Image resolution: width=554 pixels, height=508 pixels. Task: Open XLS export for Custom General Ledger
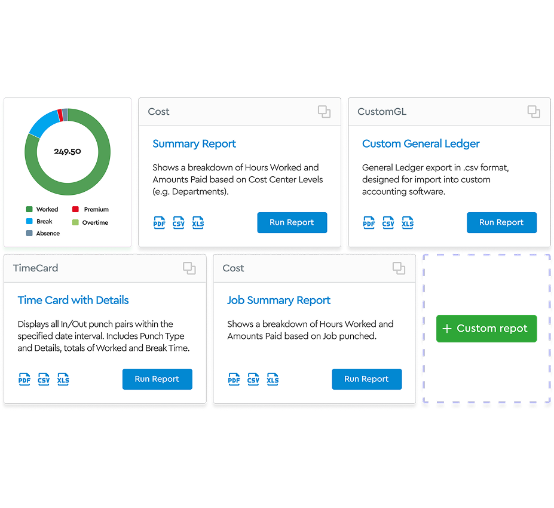coord(408,222)
